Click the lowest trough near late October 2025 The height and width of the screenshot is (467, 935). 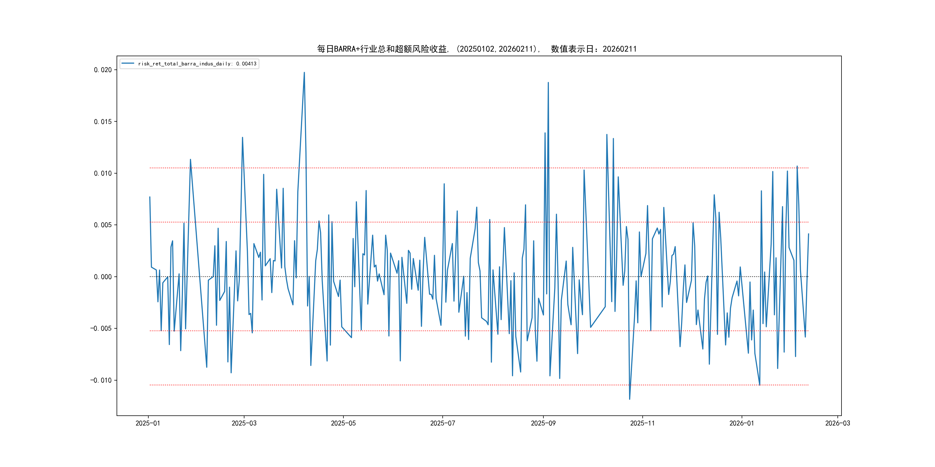[x=629, y=399]
